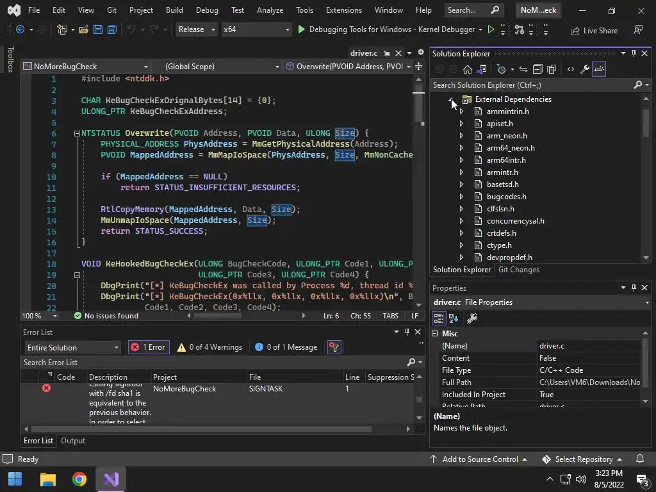Click the green Start Debugging arrow

coord(301,29)
